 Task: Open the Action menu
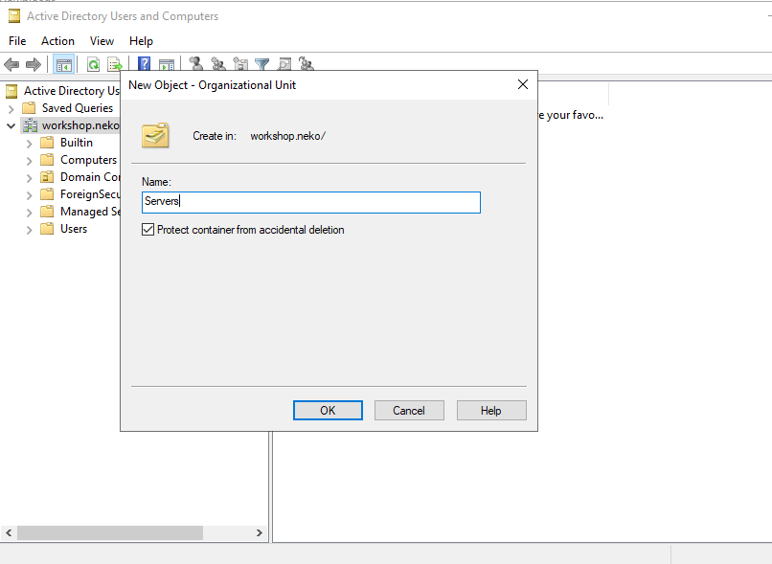[57, 41]
